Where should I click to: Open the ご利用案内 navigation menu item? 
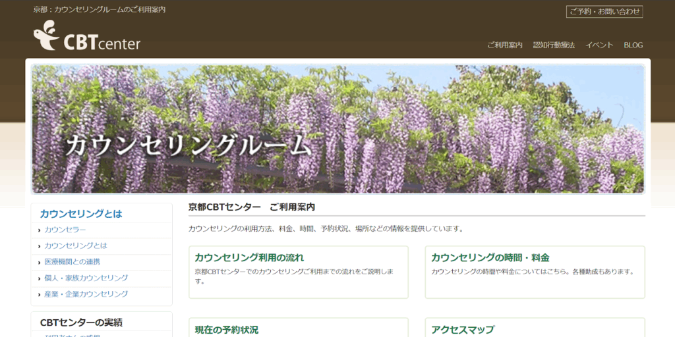point(504,45)
